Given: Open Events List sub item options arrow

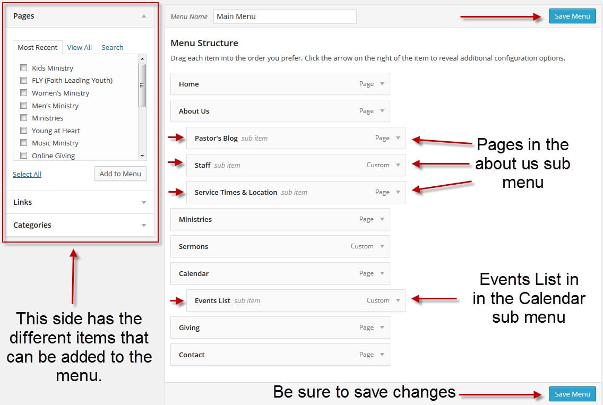Looking at the screenshot, I should coord(398,300).
